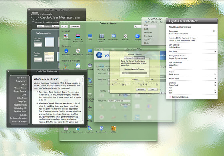Open the Spotlight preference pane icon
The width and height of the screenshot is (224, 156).
pos(137,36)
